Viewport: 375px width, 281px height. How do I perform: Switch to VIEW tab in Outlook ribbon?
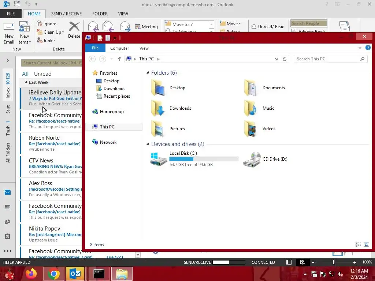(123, 14)
